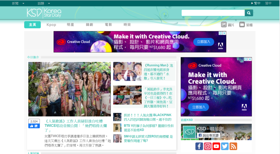This screenshot has width=280, height=154.
Task: Click the Korea Star Daily logo
Action: [44, 13]
